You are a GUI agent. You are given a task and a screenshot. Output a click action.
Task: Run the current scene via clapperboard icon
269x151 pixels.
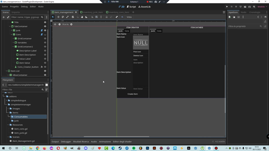tap(245, 7)
